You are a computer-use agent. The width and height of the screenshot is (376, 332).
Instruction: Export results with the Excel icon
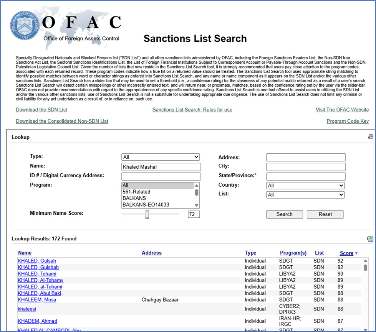[x=370, y=238]
